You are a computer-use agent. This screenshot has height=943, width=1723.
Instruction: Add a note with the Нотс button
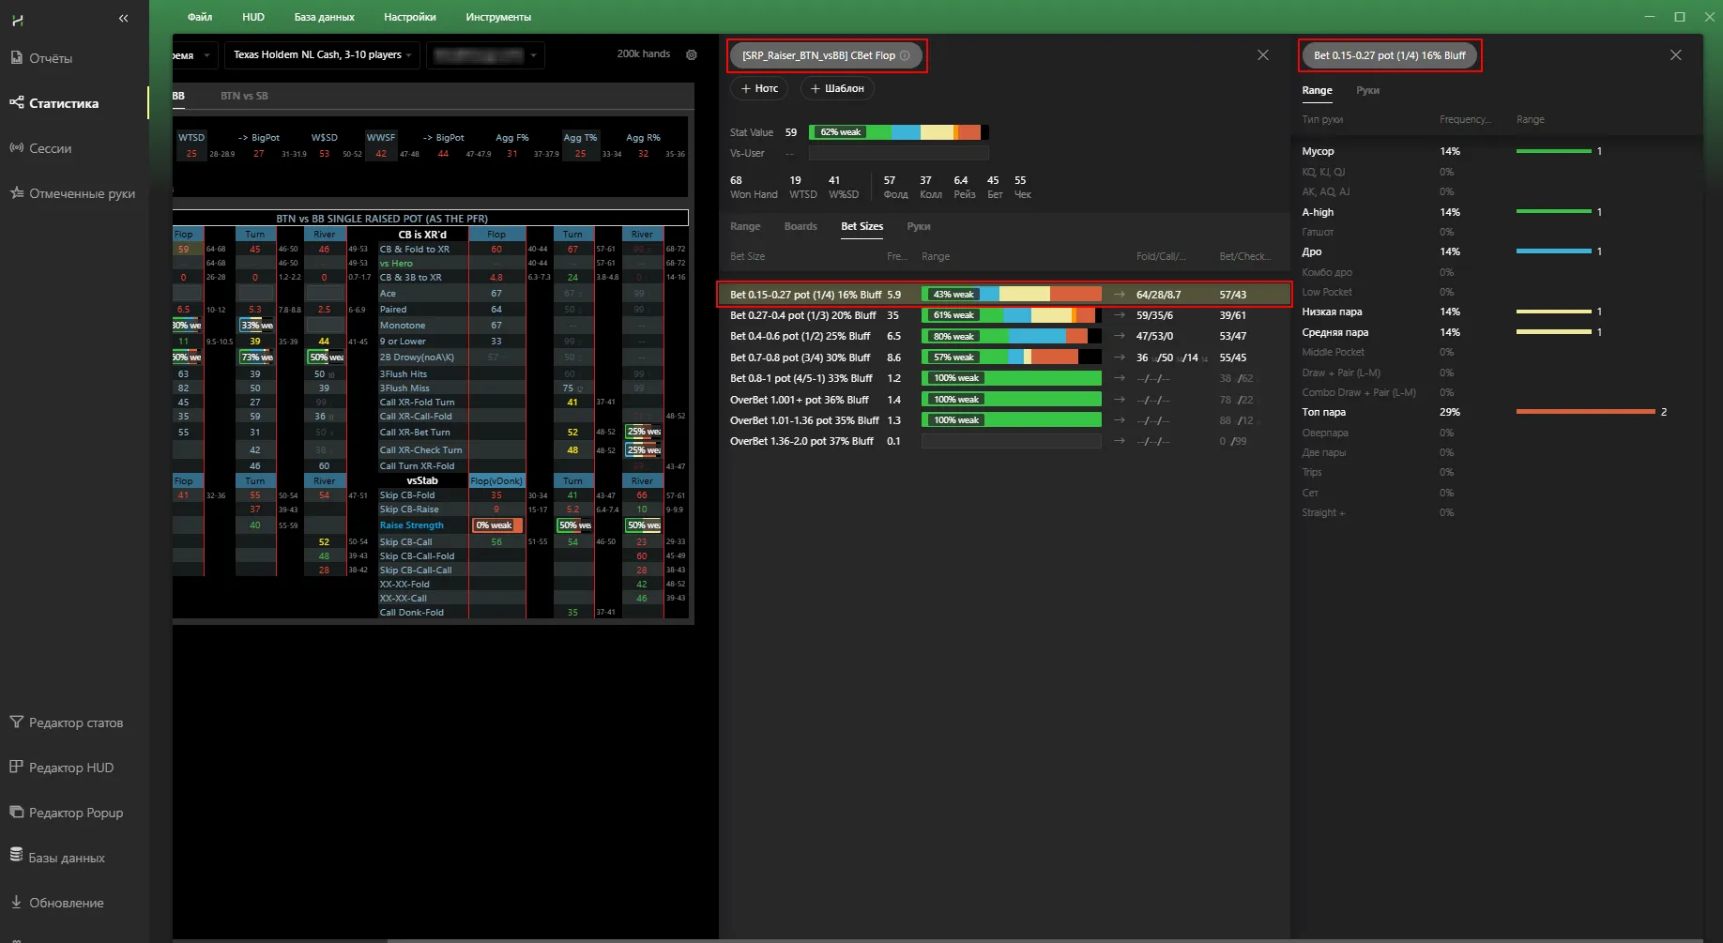(759, 88)
